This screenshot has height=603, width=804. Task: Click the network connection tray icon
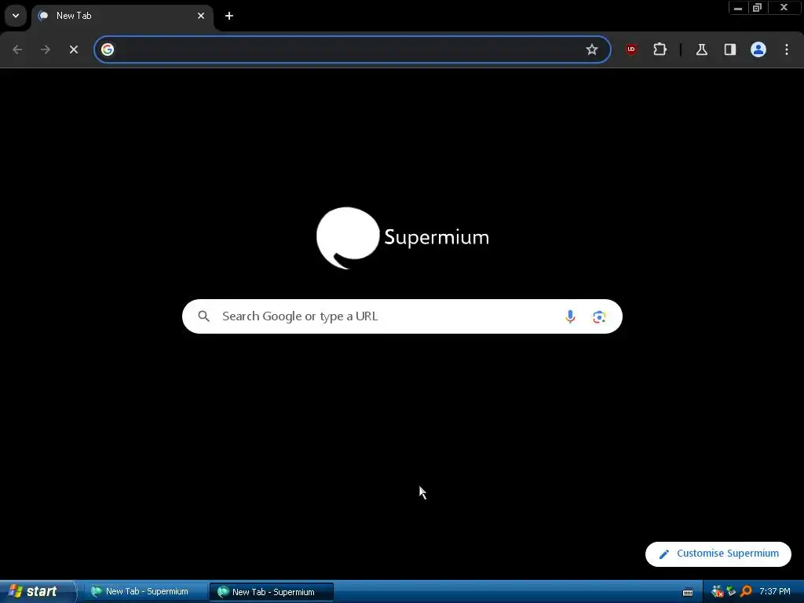click(732, 591)
